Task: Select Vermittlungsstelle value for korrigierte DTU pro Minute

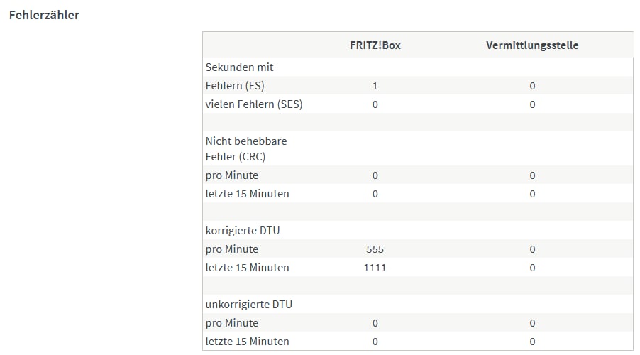Action: (x=532, y=249)
